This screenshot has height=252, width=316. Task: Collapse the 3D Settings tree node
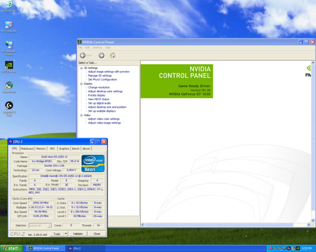[x=81, y=68]
